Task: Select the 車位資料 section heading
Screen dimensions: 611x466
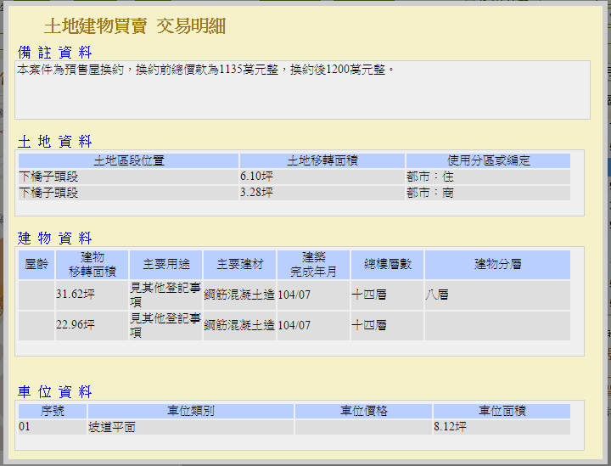Action: pyautogui.click(x=54, y=391)
